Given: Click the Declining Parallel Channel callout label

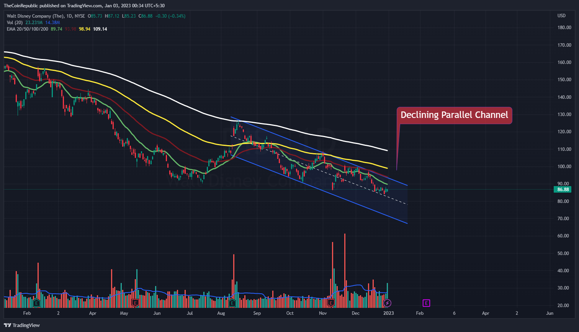Looking at the screenshot, I should pyautogui.click(x=454, y=115).
